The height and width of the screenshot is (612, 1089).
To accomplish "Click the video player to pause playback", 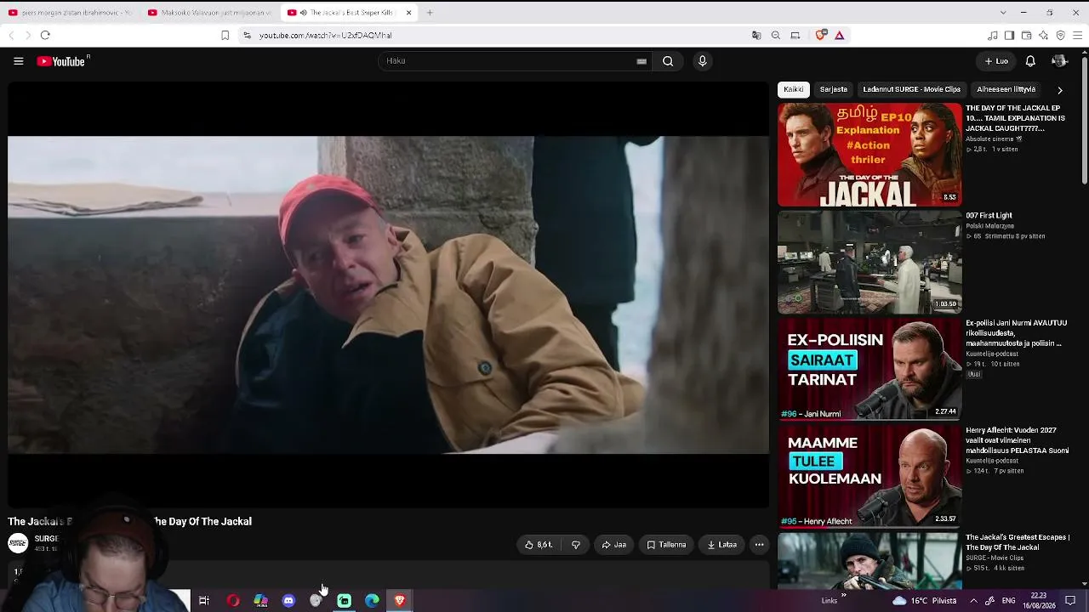I will tap(389, 295).
